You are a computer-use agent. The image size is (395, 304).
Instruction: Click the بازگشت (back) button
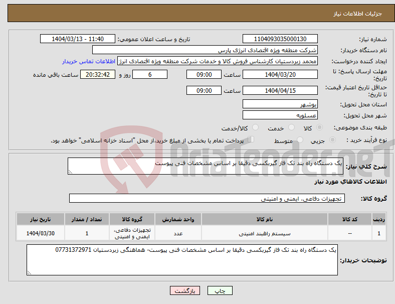[184, 290]
